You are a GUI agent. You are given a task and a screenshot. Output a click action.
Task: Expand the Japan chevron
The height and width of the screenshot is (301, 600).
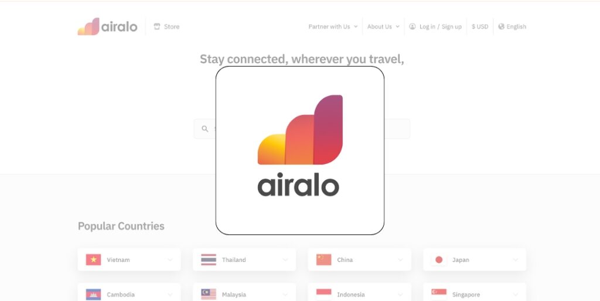coord(516,259)
